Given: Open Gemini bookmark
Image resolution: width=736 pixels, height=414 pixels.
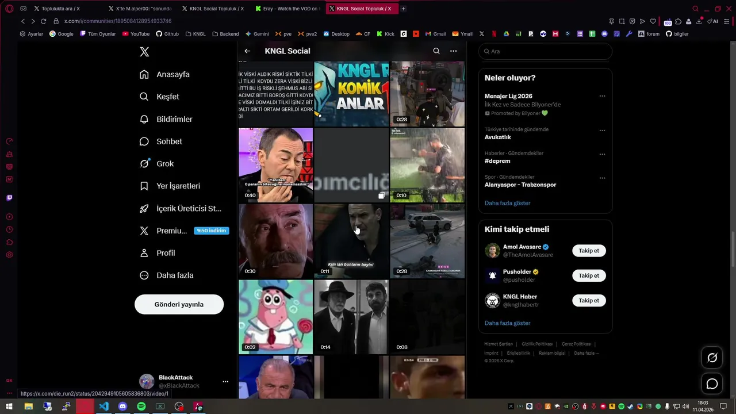Looking at the screenshot, I should (257, 34).
